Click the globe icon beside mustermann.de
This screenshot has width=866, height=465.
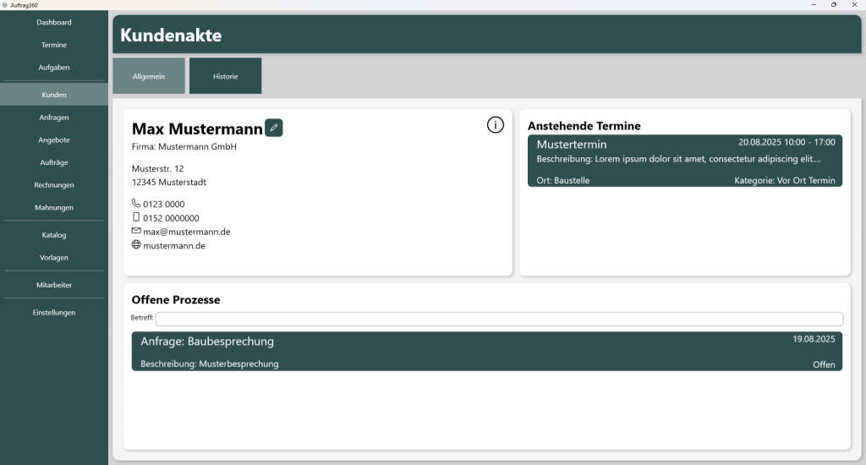click(x=136, y=245)
